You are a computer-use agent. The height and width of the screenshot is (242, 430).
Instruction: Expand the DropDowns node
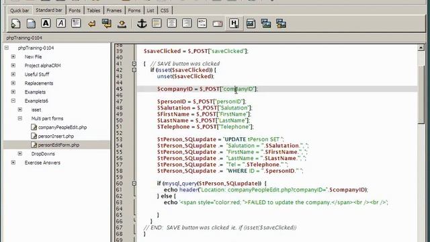[20, 154]
